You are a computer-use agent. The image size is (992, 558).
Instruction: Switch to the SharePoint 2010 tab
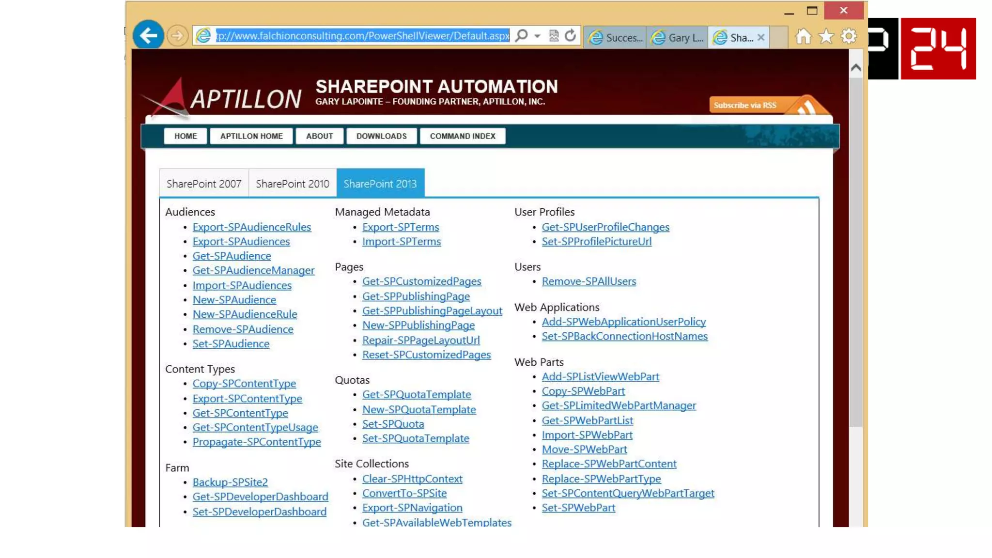click(292, 184)
